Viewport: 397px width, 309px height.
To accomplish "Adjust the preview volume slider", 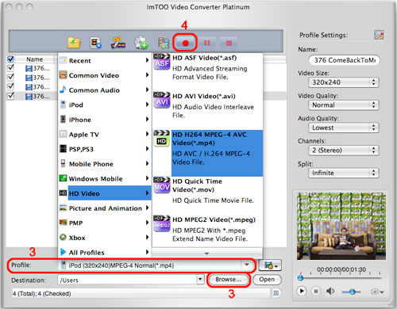I will pos(351,292).
